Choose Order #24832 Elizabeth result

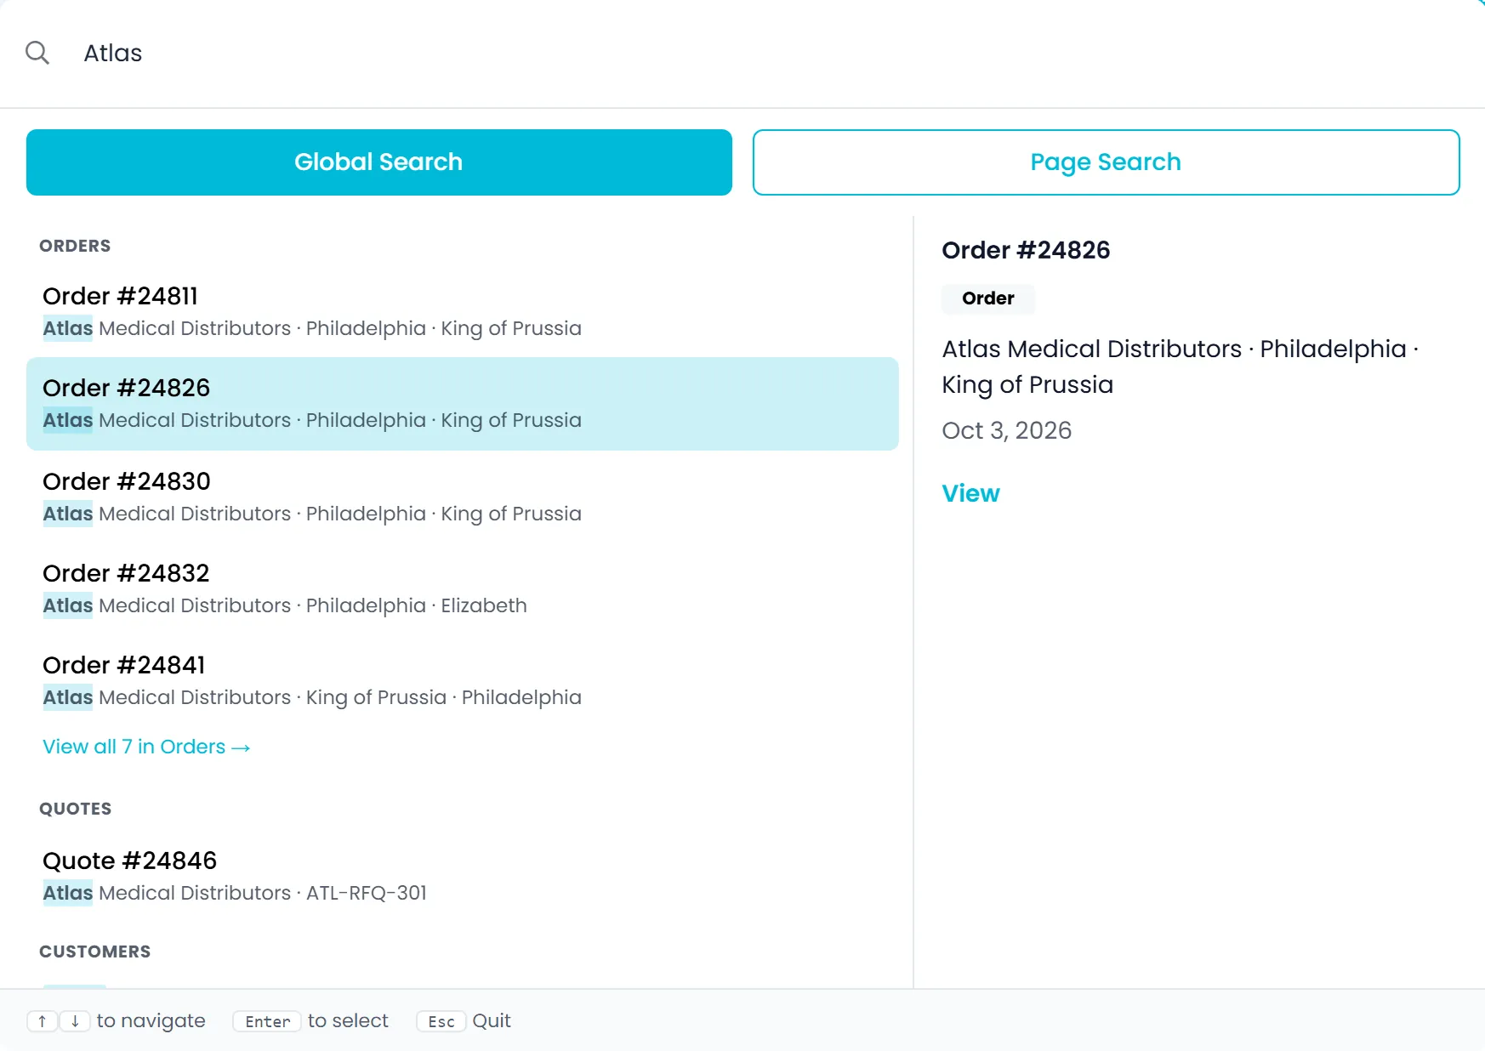[462, 589]
